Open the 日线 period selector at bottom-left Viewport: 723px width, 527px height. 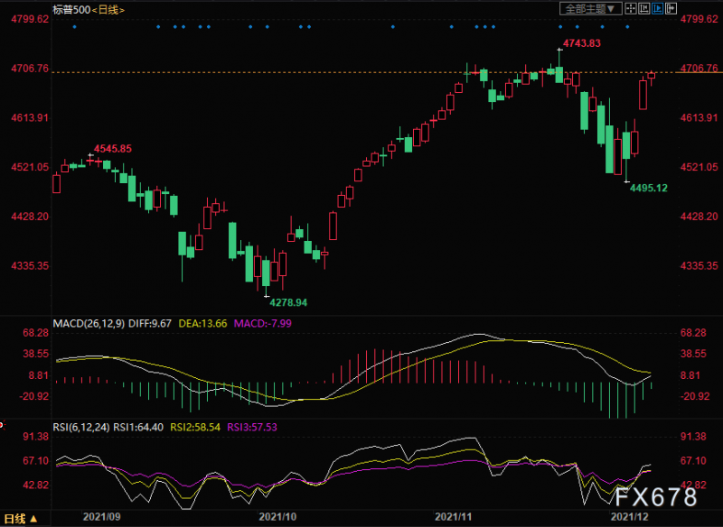click(x=21, y=519)
